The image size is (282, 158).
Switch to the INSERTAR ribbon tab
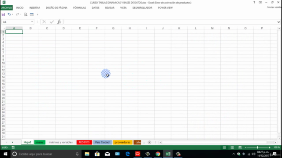[x=35, y=8]
